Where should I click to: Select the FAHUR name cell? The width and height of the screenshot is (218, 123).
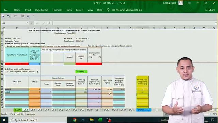[x=17, y=89]
